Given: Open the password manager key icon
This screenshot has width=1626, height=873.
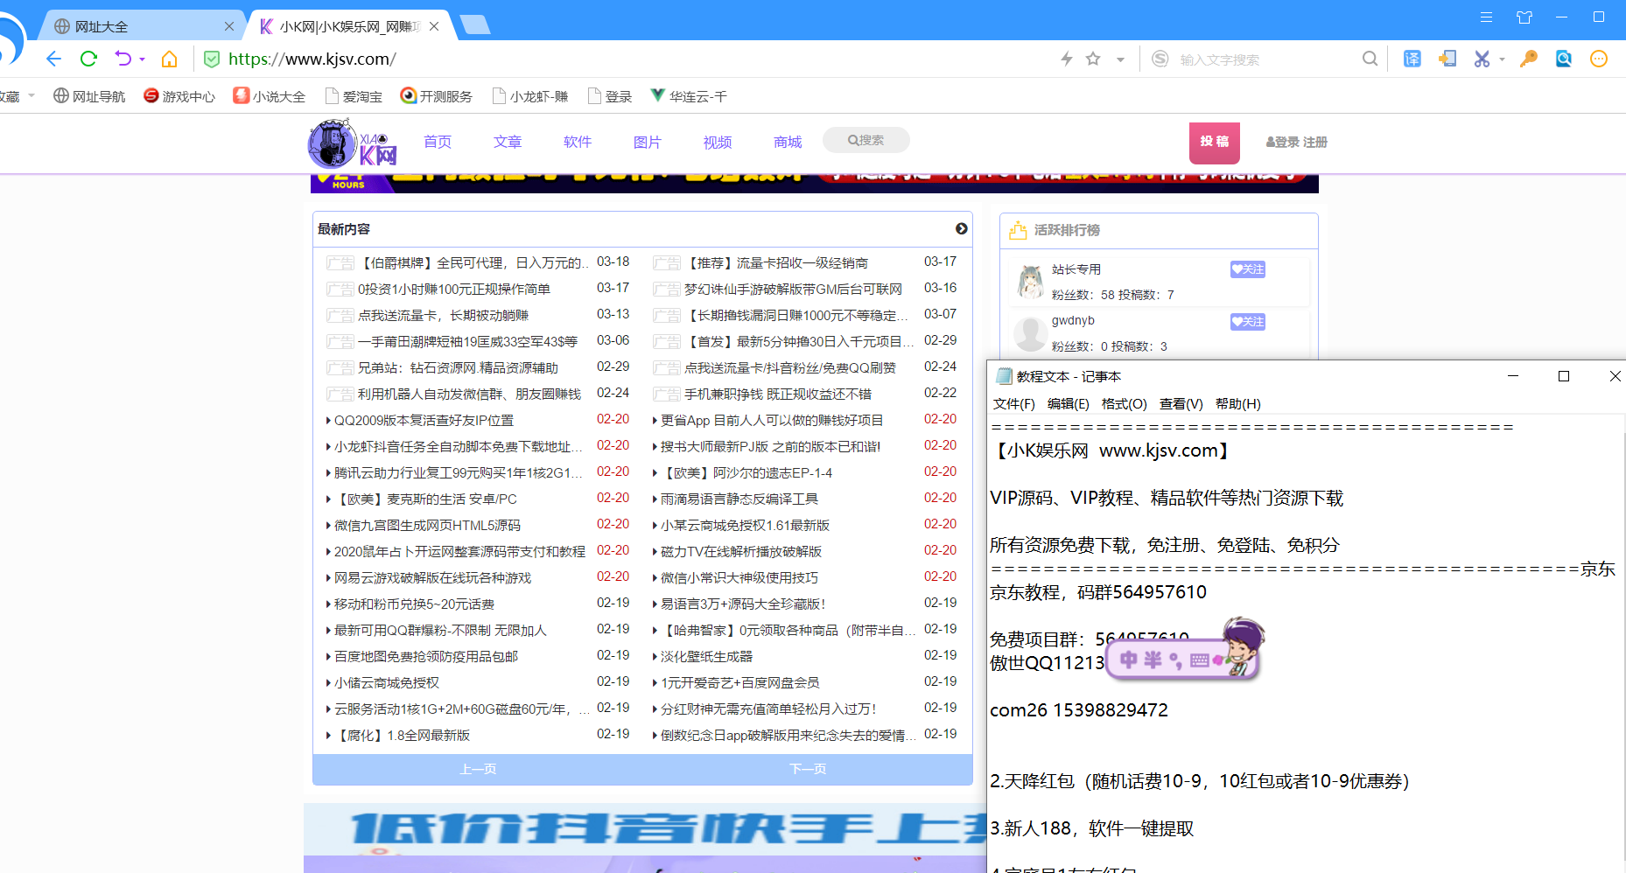Looking at the screenshot, I should click(x=1529, y=59).
